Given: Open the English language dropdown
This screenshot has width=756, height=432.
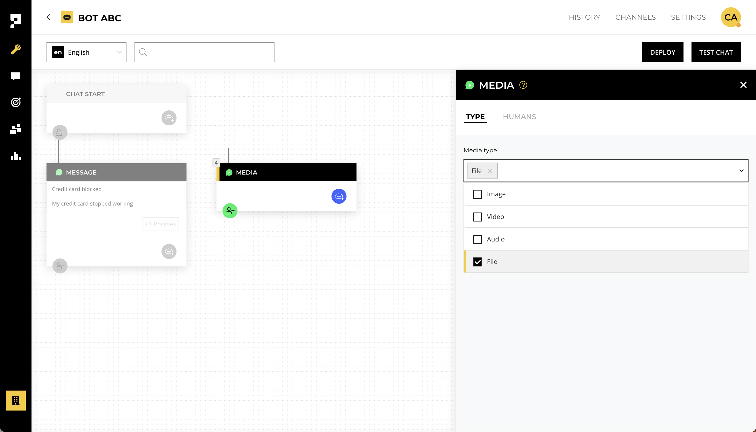Looking at the screenshot, I should point(86,52).
